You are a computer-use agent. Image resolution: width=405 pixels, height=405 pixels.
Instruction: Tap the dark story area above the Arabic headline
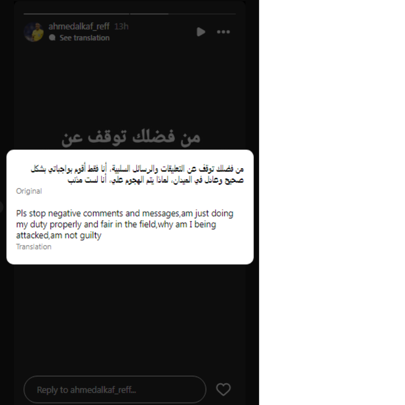tap(130, 85)
